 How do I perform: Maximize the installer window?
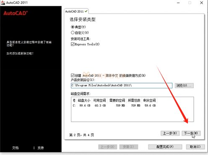tap(190, 3)
